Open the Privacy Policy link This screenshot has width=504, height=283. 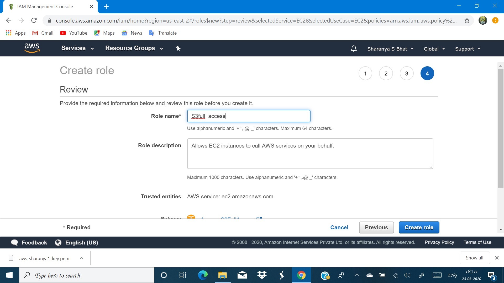pyautogui.click(x=439, y=242)
